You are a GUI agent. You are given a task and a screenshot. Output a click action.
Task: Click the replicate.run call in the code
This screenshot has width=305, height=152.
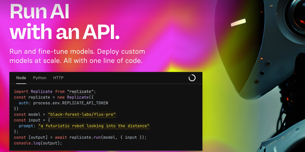85,138
